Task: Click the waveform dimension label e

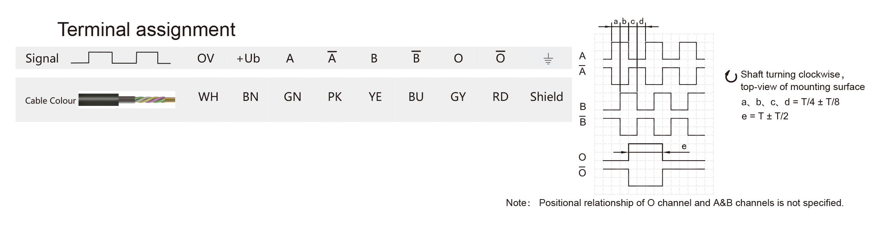Action: point(684,146)
